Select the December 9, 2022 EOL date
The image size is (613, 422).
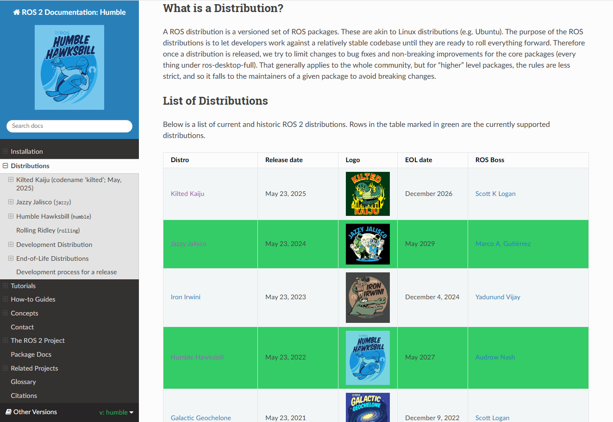pos(432,418)
